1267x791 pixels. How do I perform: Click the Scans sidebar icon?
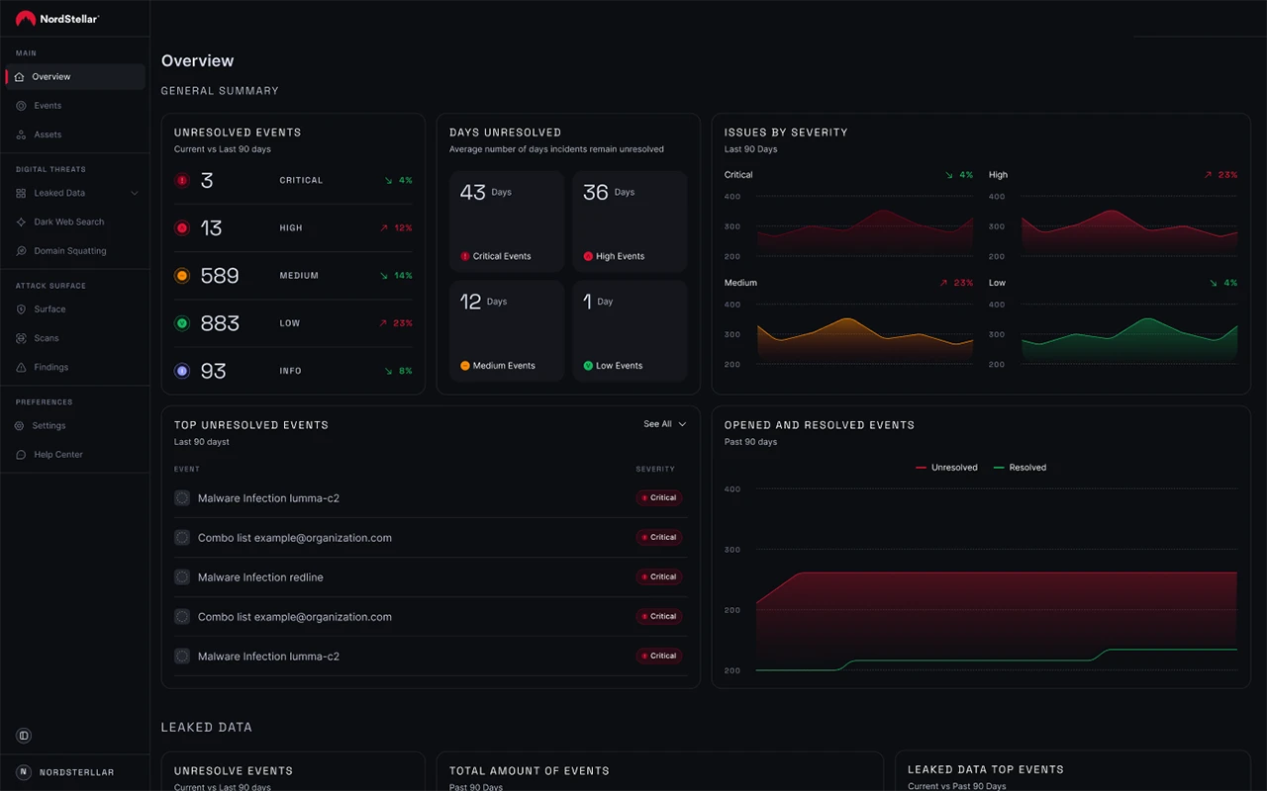pyautogui.click(x=21, y=338)
